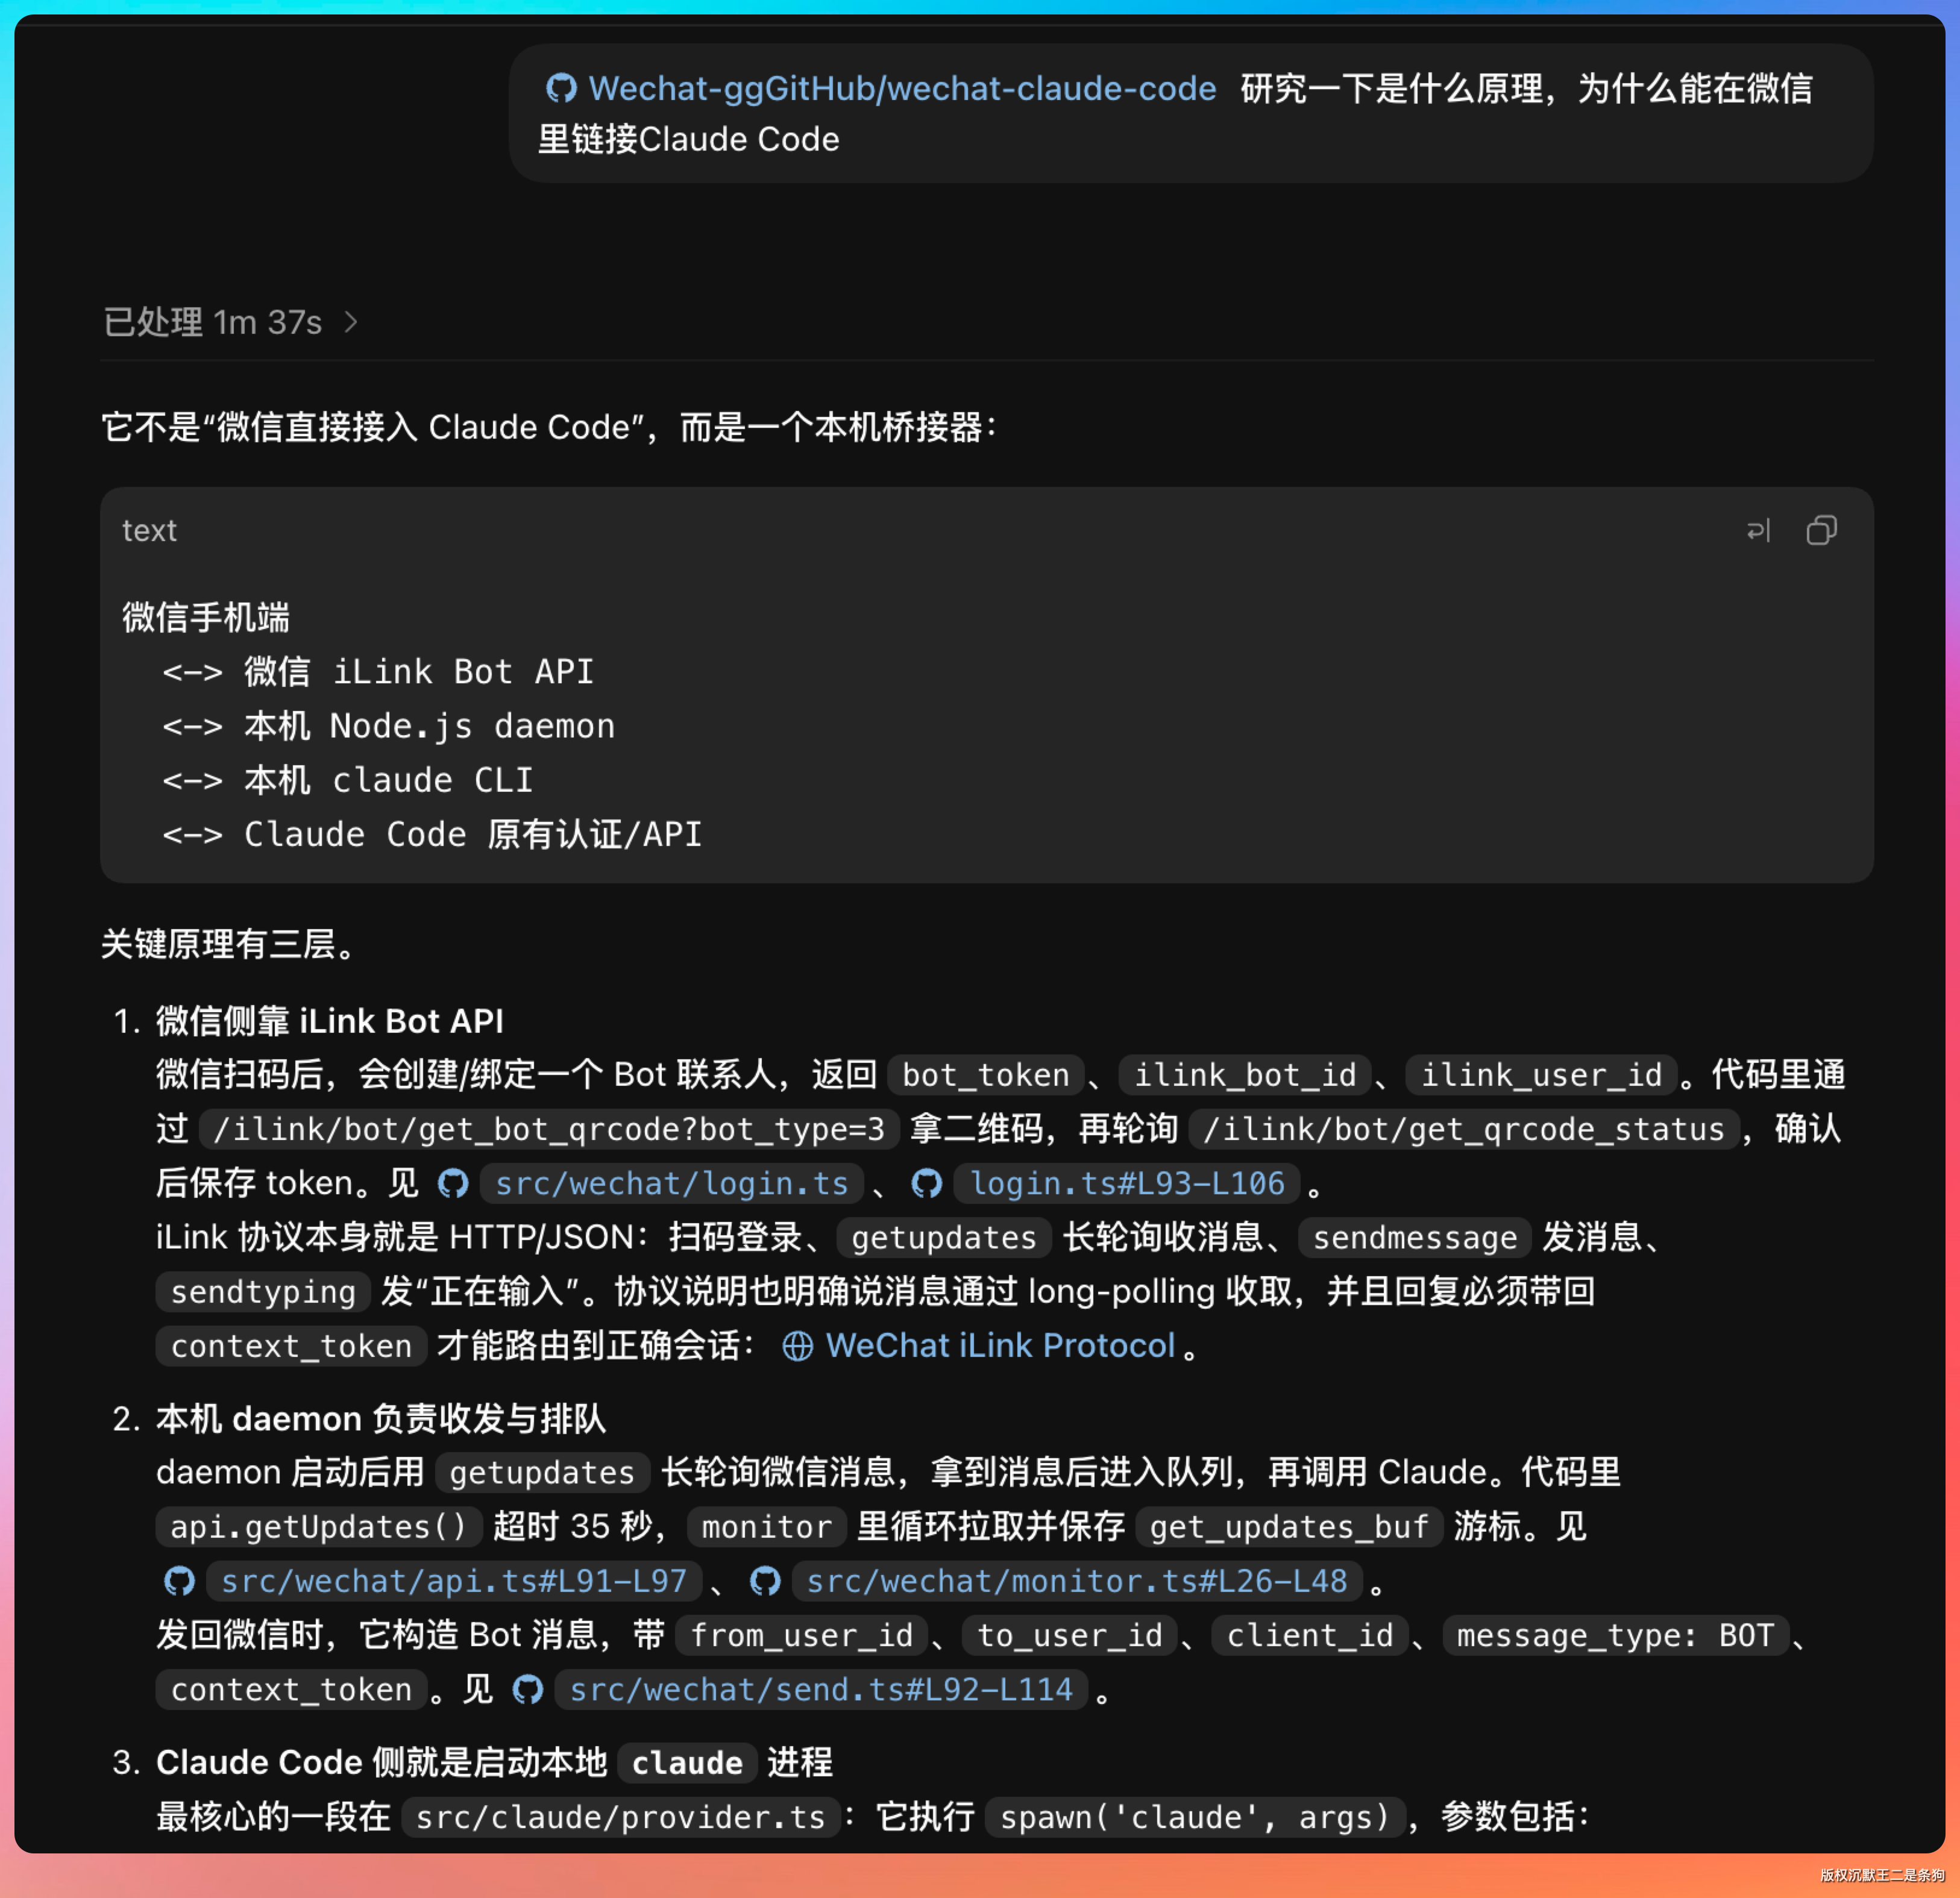Click the code line "<-> 微信 iLink Bot API"
The height and width of the screenshot is (1898, 1960).
click(378, 672)
